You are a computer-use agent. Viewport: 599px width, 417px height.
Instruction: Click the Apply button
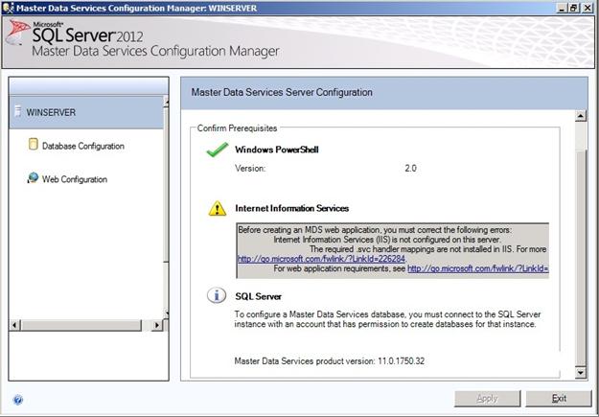[488, 399]
